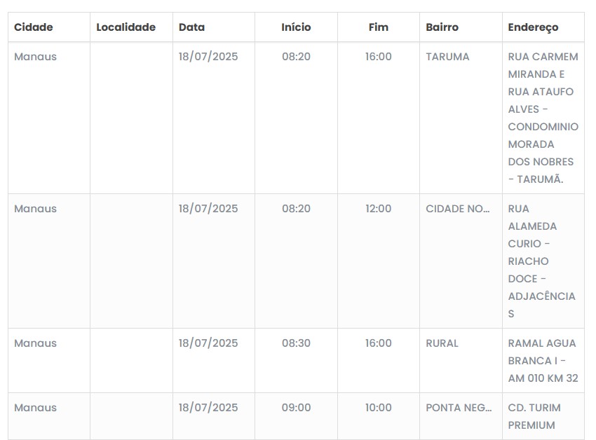Click the truncated CIDADE NO… bairro cell

point(458,209)
